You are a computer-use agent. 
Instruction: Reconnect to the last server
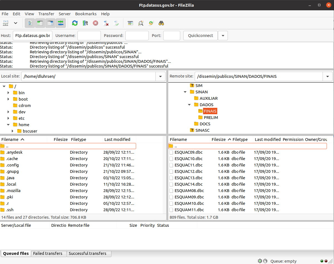click(x=116, y=23)
